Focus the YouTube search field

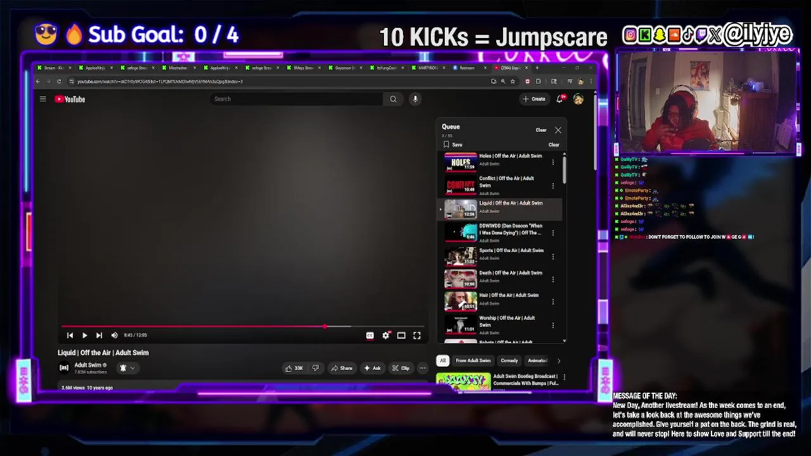click(x=297, y=99)
